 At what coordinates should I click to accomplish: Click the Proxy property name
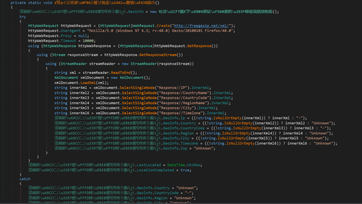coord(66,36)
